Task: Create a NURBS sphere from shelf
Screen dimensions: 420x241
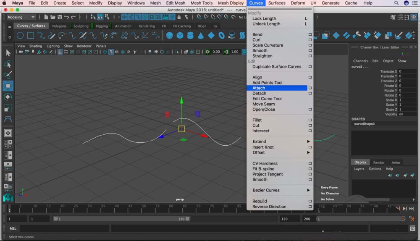Action: click(169, 36)
